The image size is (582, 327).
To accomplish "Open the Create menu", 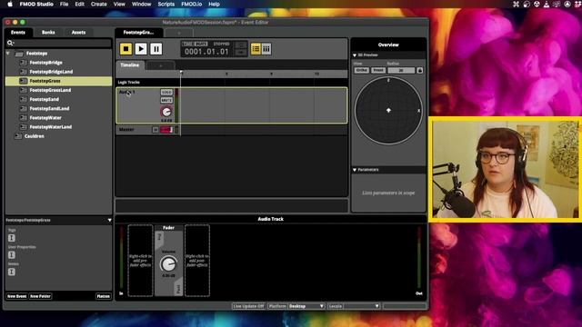I will click(99, 4).
